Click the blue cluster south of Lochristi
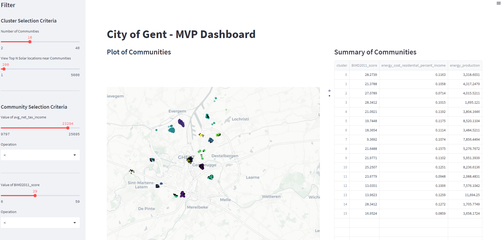Screen dimensions: 504x240 (x=211, y=140)
